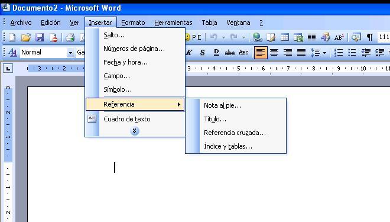Click the Insert Table icon

(285, 37)
